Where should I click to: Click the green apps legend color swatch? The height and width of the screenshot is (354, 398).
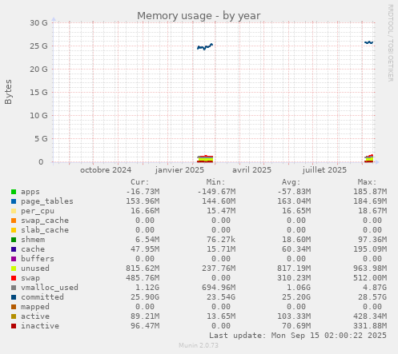(x=14, y=192)
